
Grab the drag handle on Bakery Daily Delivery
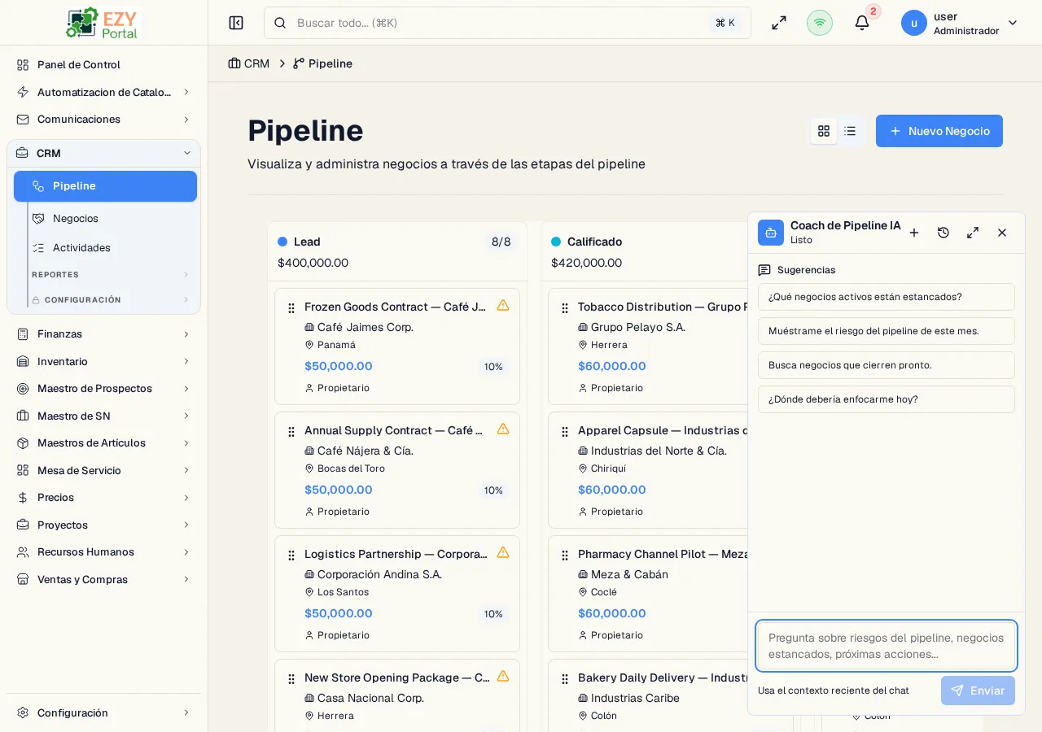[x=565, y=679]
